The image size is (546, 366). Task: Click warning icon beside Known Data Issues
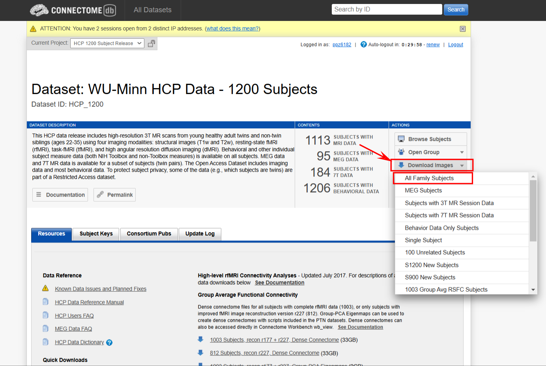[45, 288]
